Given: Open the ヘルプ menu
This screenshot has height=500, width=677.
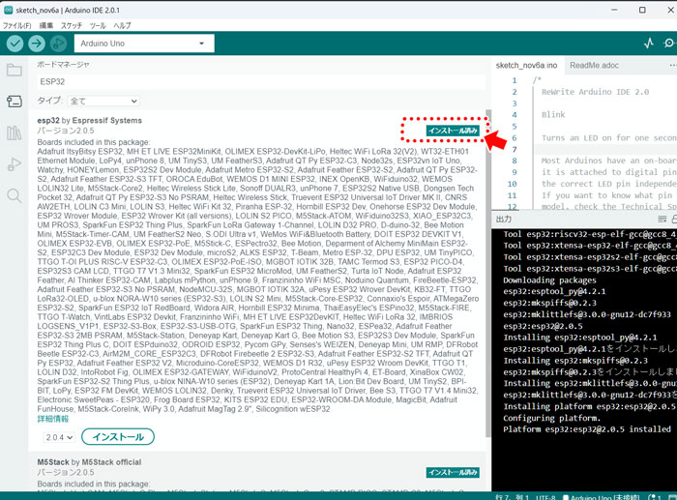Looking at the screenshot, I should [x=122, y=25].
